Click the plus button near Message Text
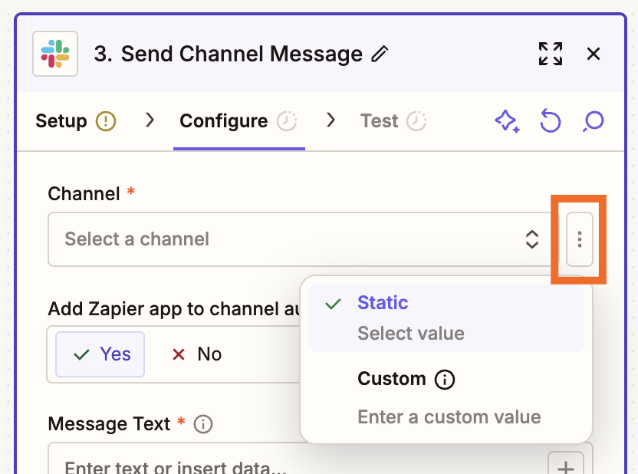This screenshot has width=638, height=474. [x=566, y=466]
